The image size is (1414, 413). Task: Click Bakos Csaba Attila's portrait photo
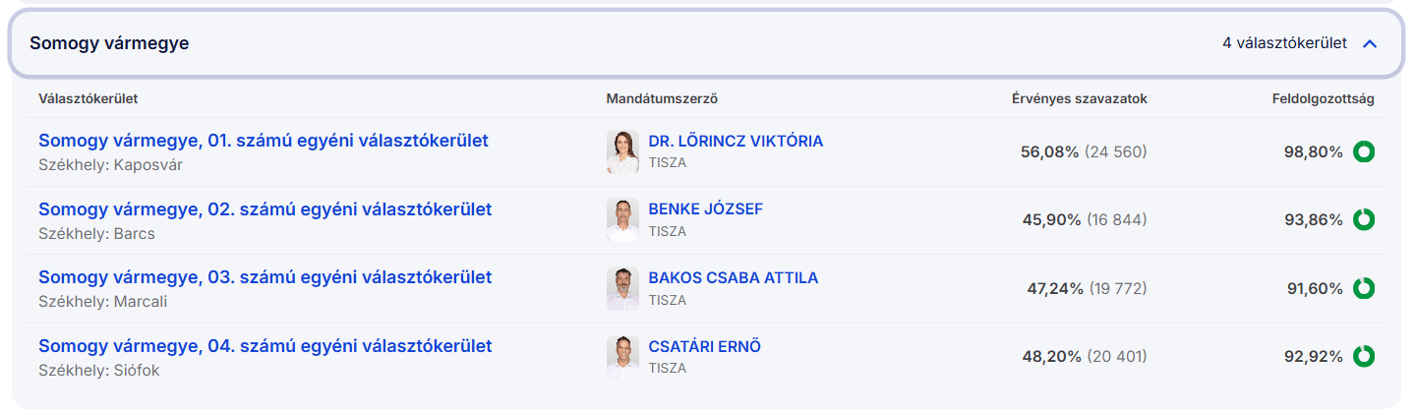pyautogui.click(x=622, y=288)
